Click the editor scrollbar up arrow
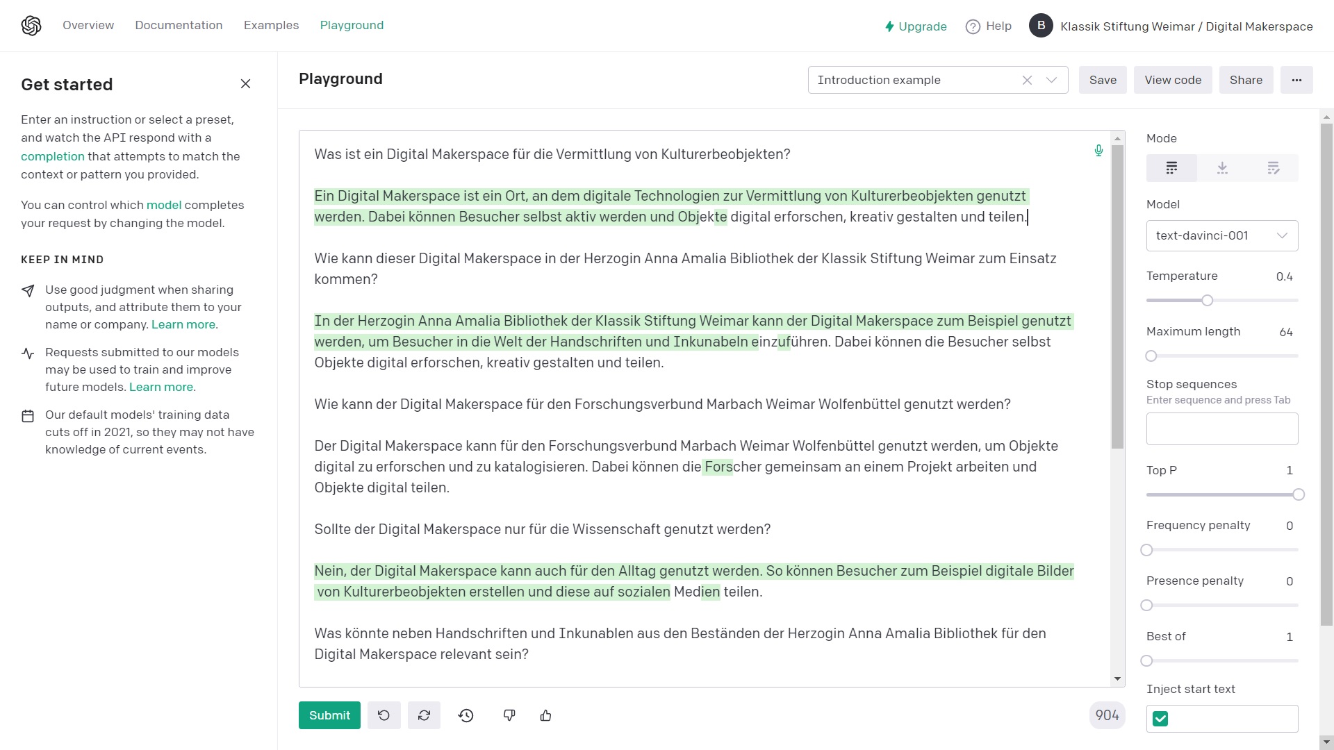 [x=1118, y=138]
